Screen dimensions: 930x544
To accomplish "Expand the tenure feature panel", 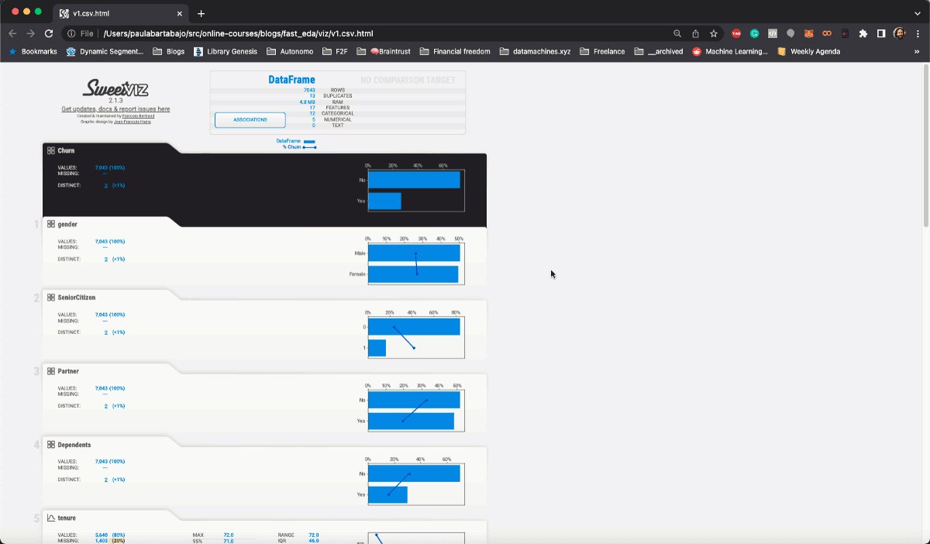I will [x=264, y=528].
